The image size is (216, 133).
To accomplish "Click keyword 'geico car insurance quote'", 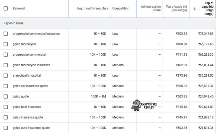I will pyautogui.click(x=30, y=86).
